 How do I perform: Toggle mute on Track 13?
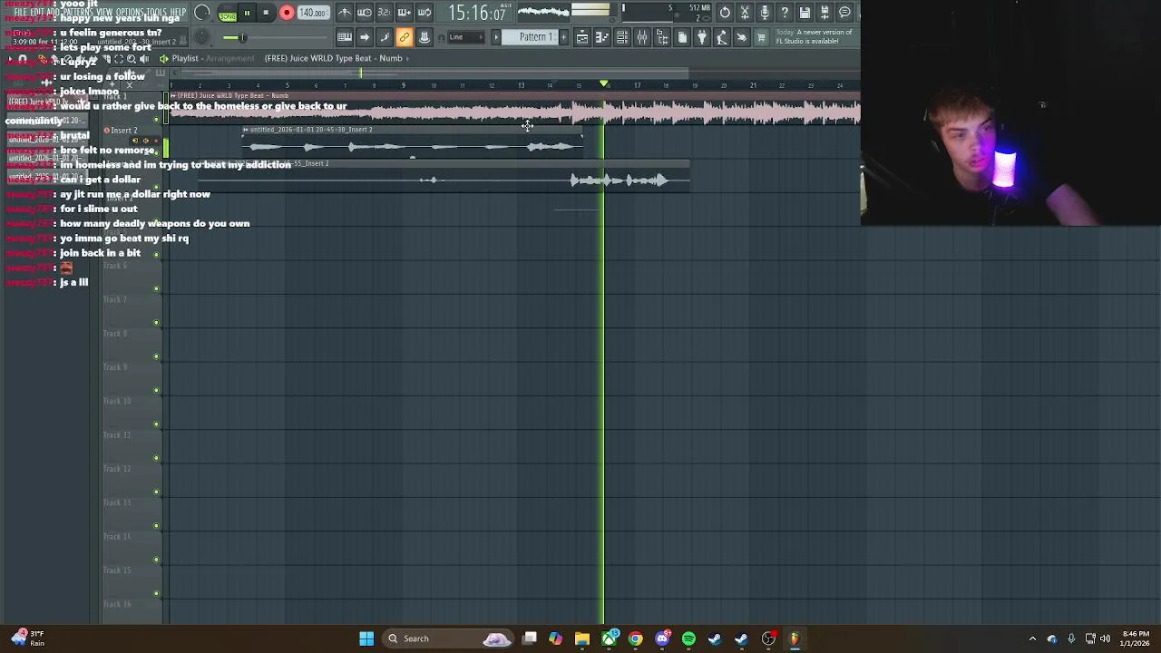157,525
